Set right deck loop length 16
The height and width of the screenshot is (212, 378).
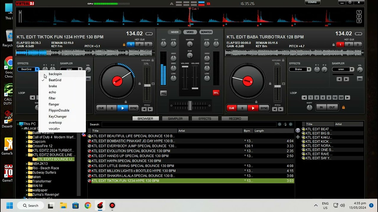[x=335, y=98]
